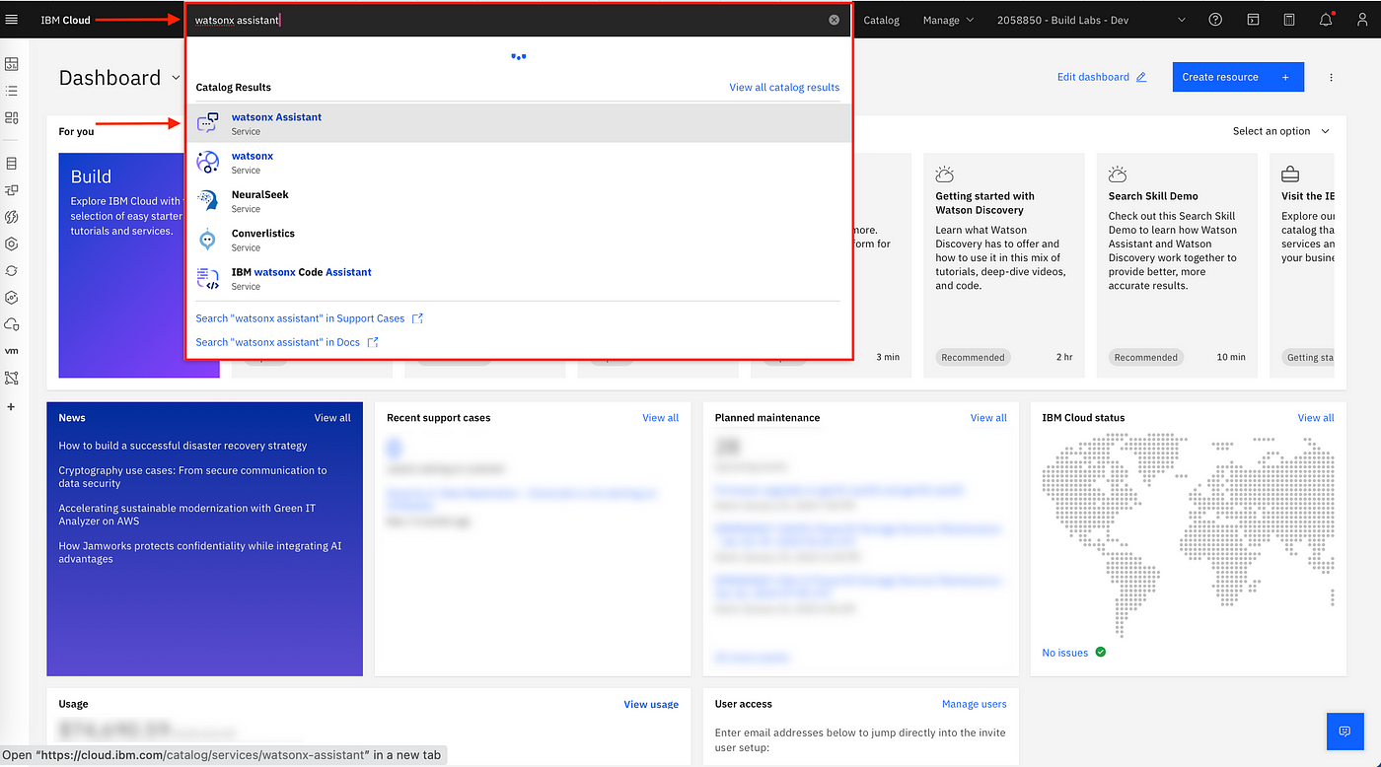Open the VM sidebar item
The image size is (1381, 767).
[12, 351]
